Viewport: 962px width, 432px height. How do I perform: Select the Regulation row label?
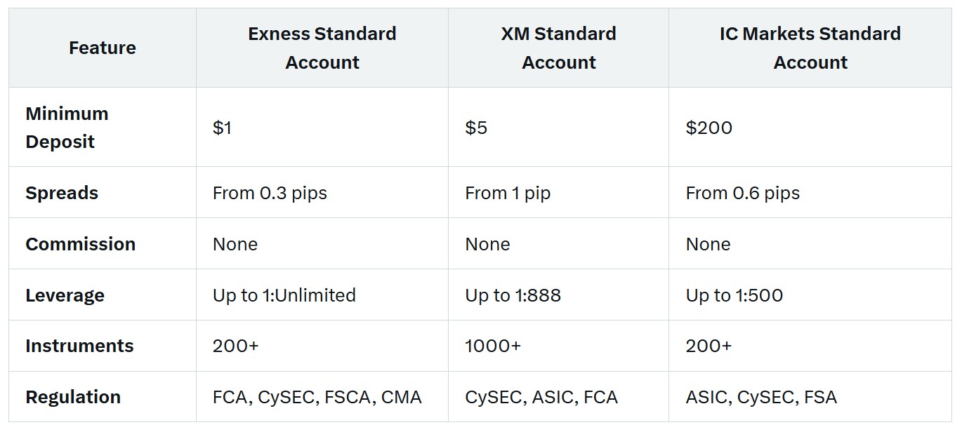pos(73,397)
